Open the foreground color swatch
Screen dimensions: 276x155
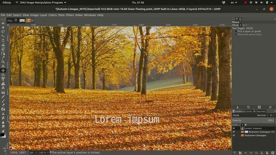coord(2,135)
